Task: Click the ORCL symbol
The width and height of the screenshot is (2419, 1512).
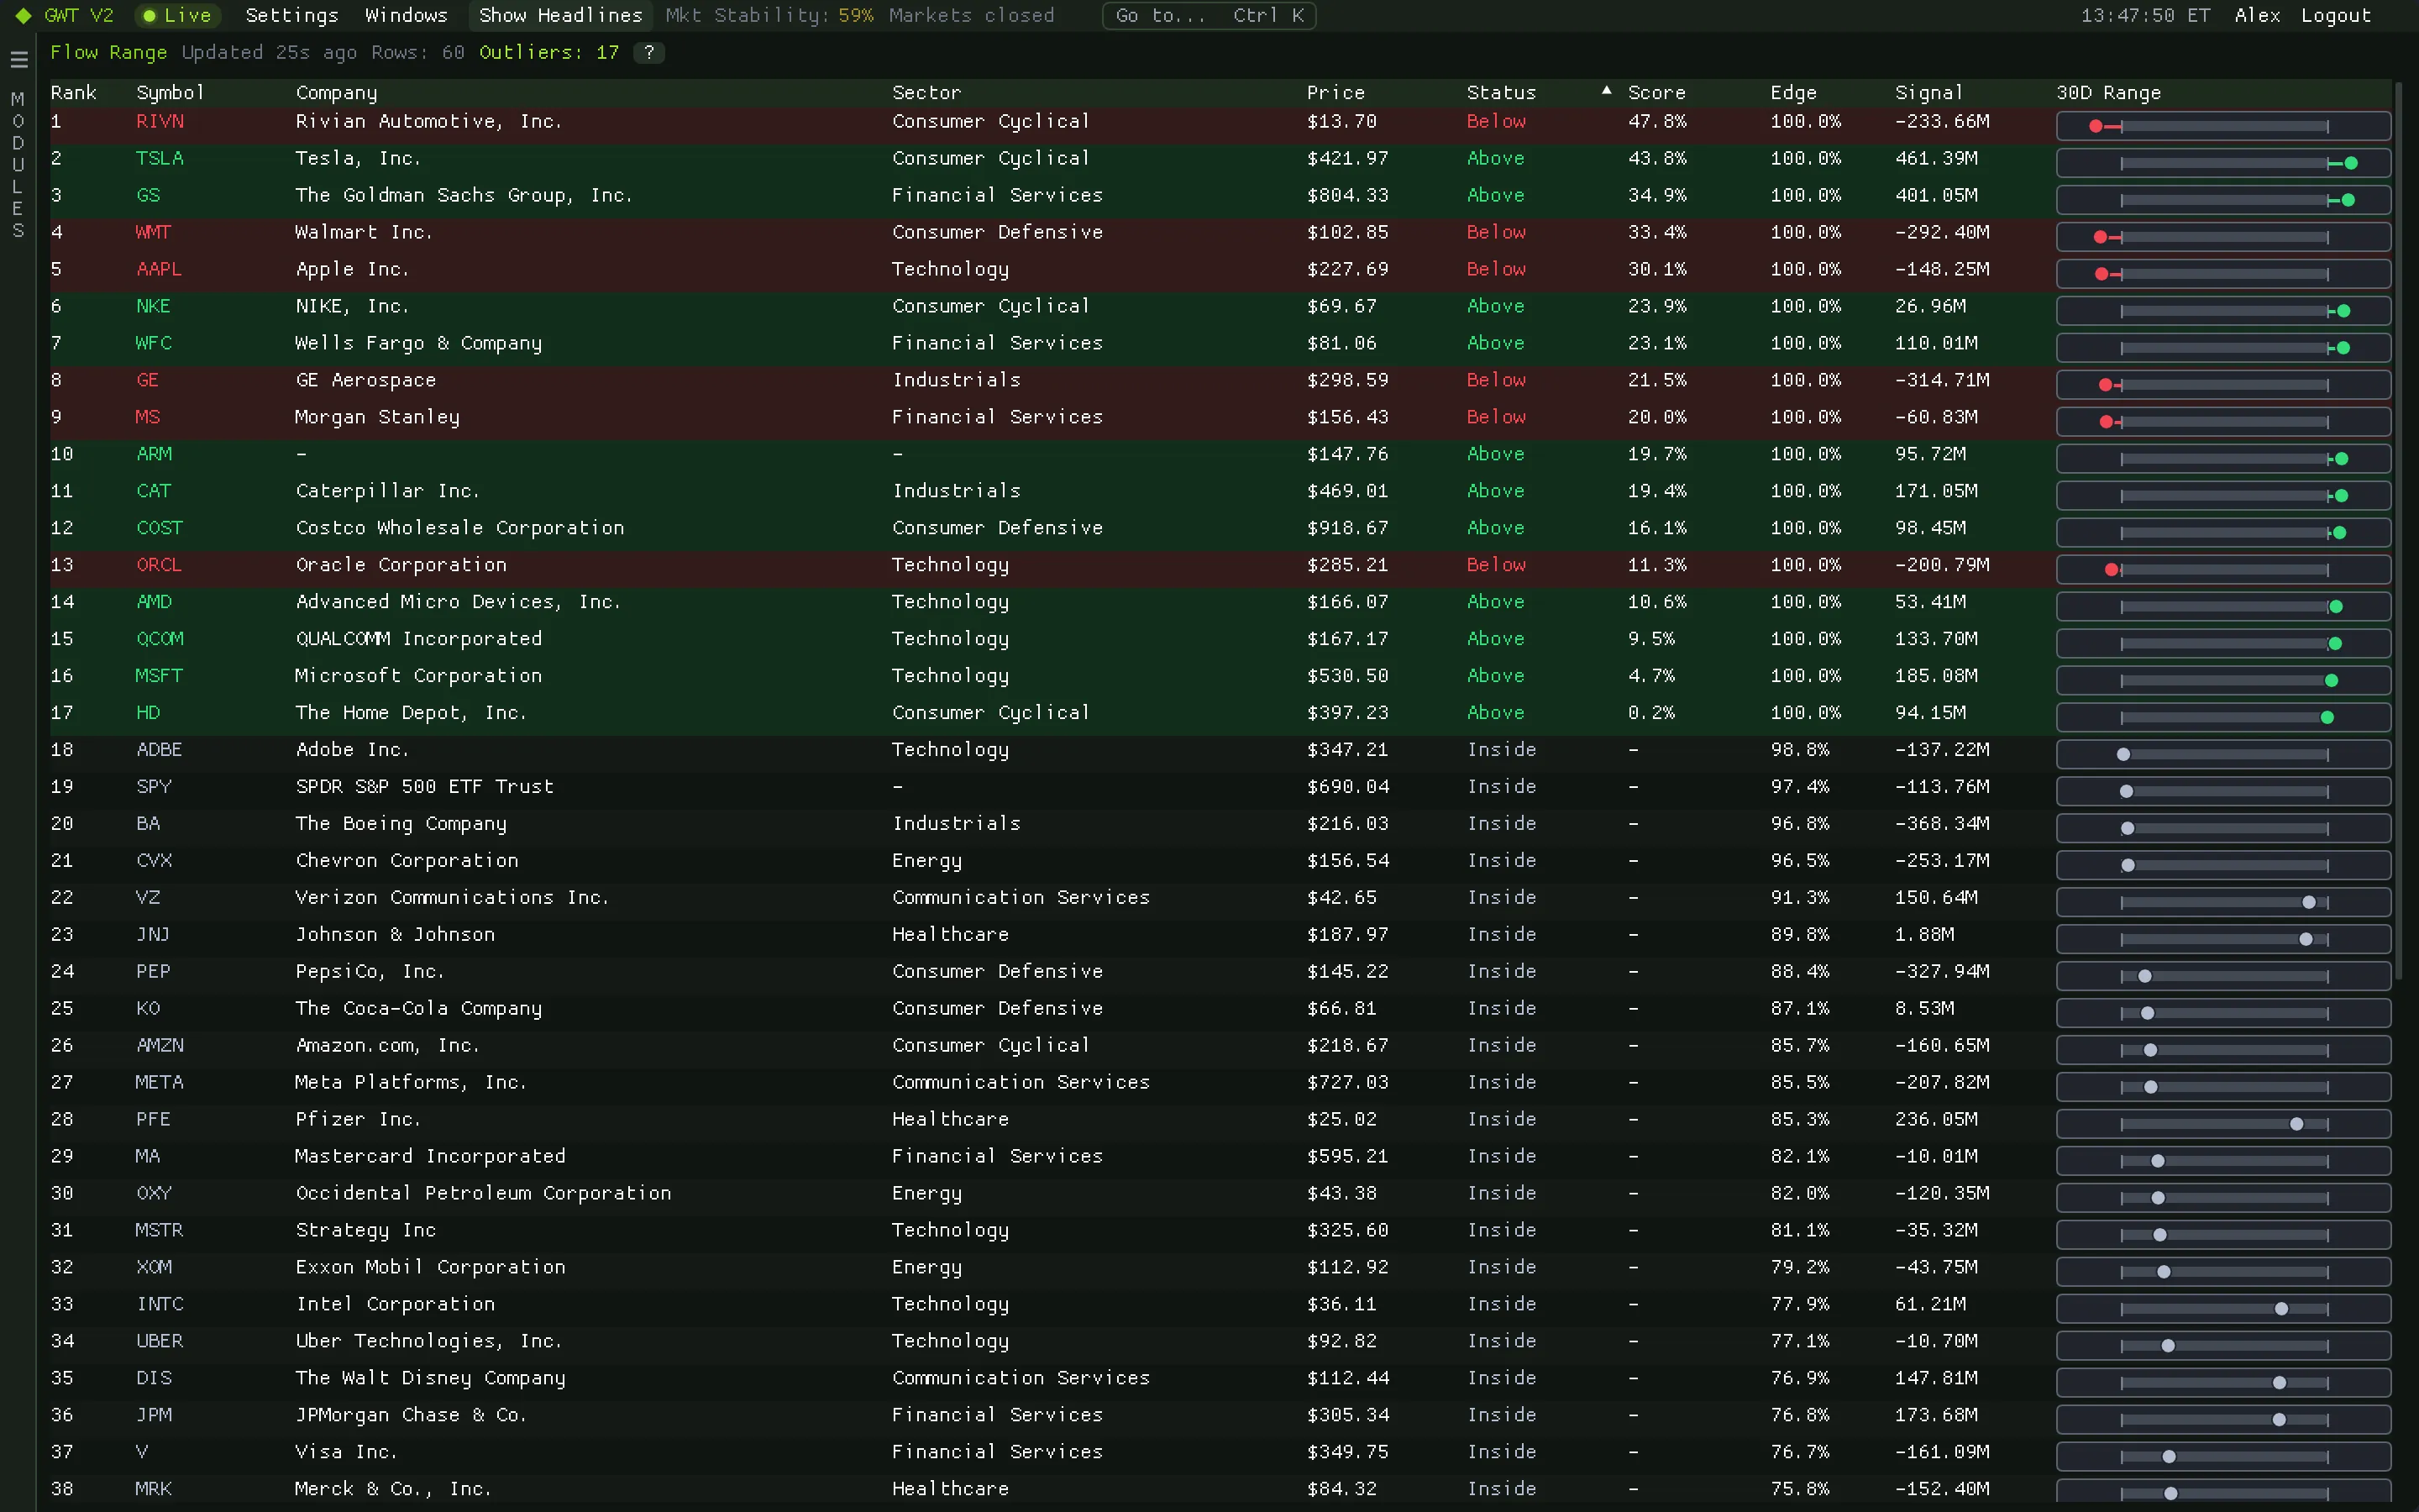Action: click(x=159, y=565)
